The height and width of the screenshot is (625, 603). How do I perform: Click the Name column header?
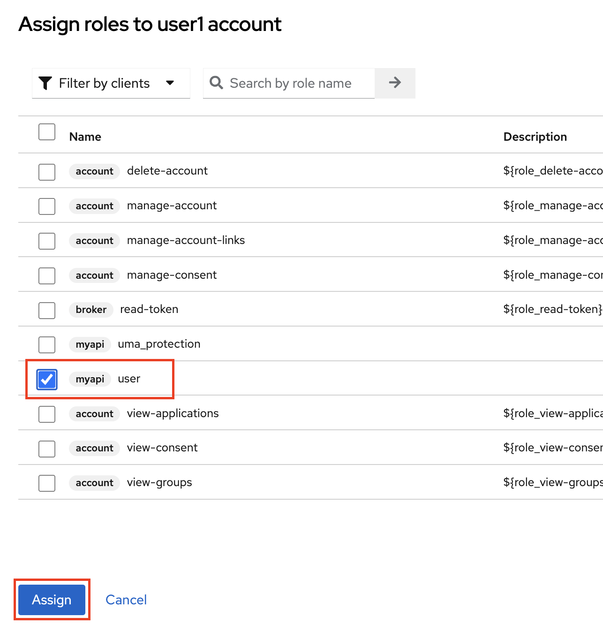[85, 137]
